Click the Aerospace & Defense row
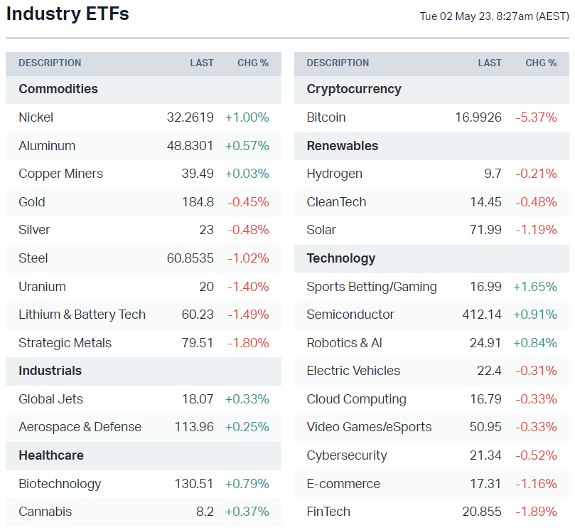The height and width of the screenshot is (528, 575). (80, 427)
